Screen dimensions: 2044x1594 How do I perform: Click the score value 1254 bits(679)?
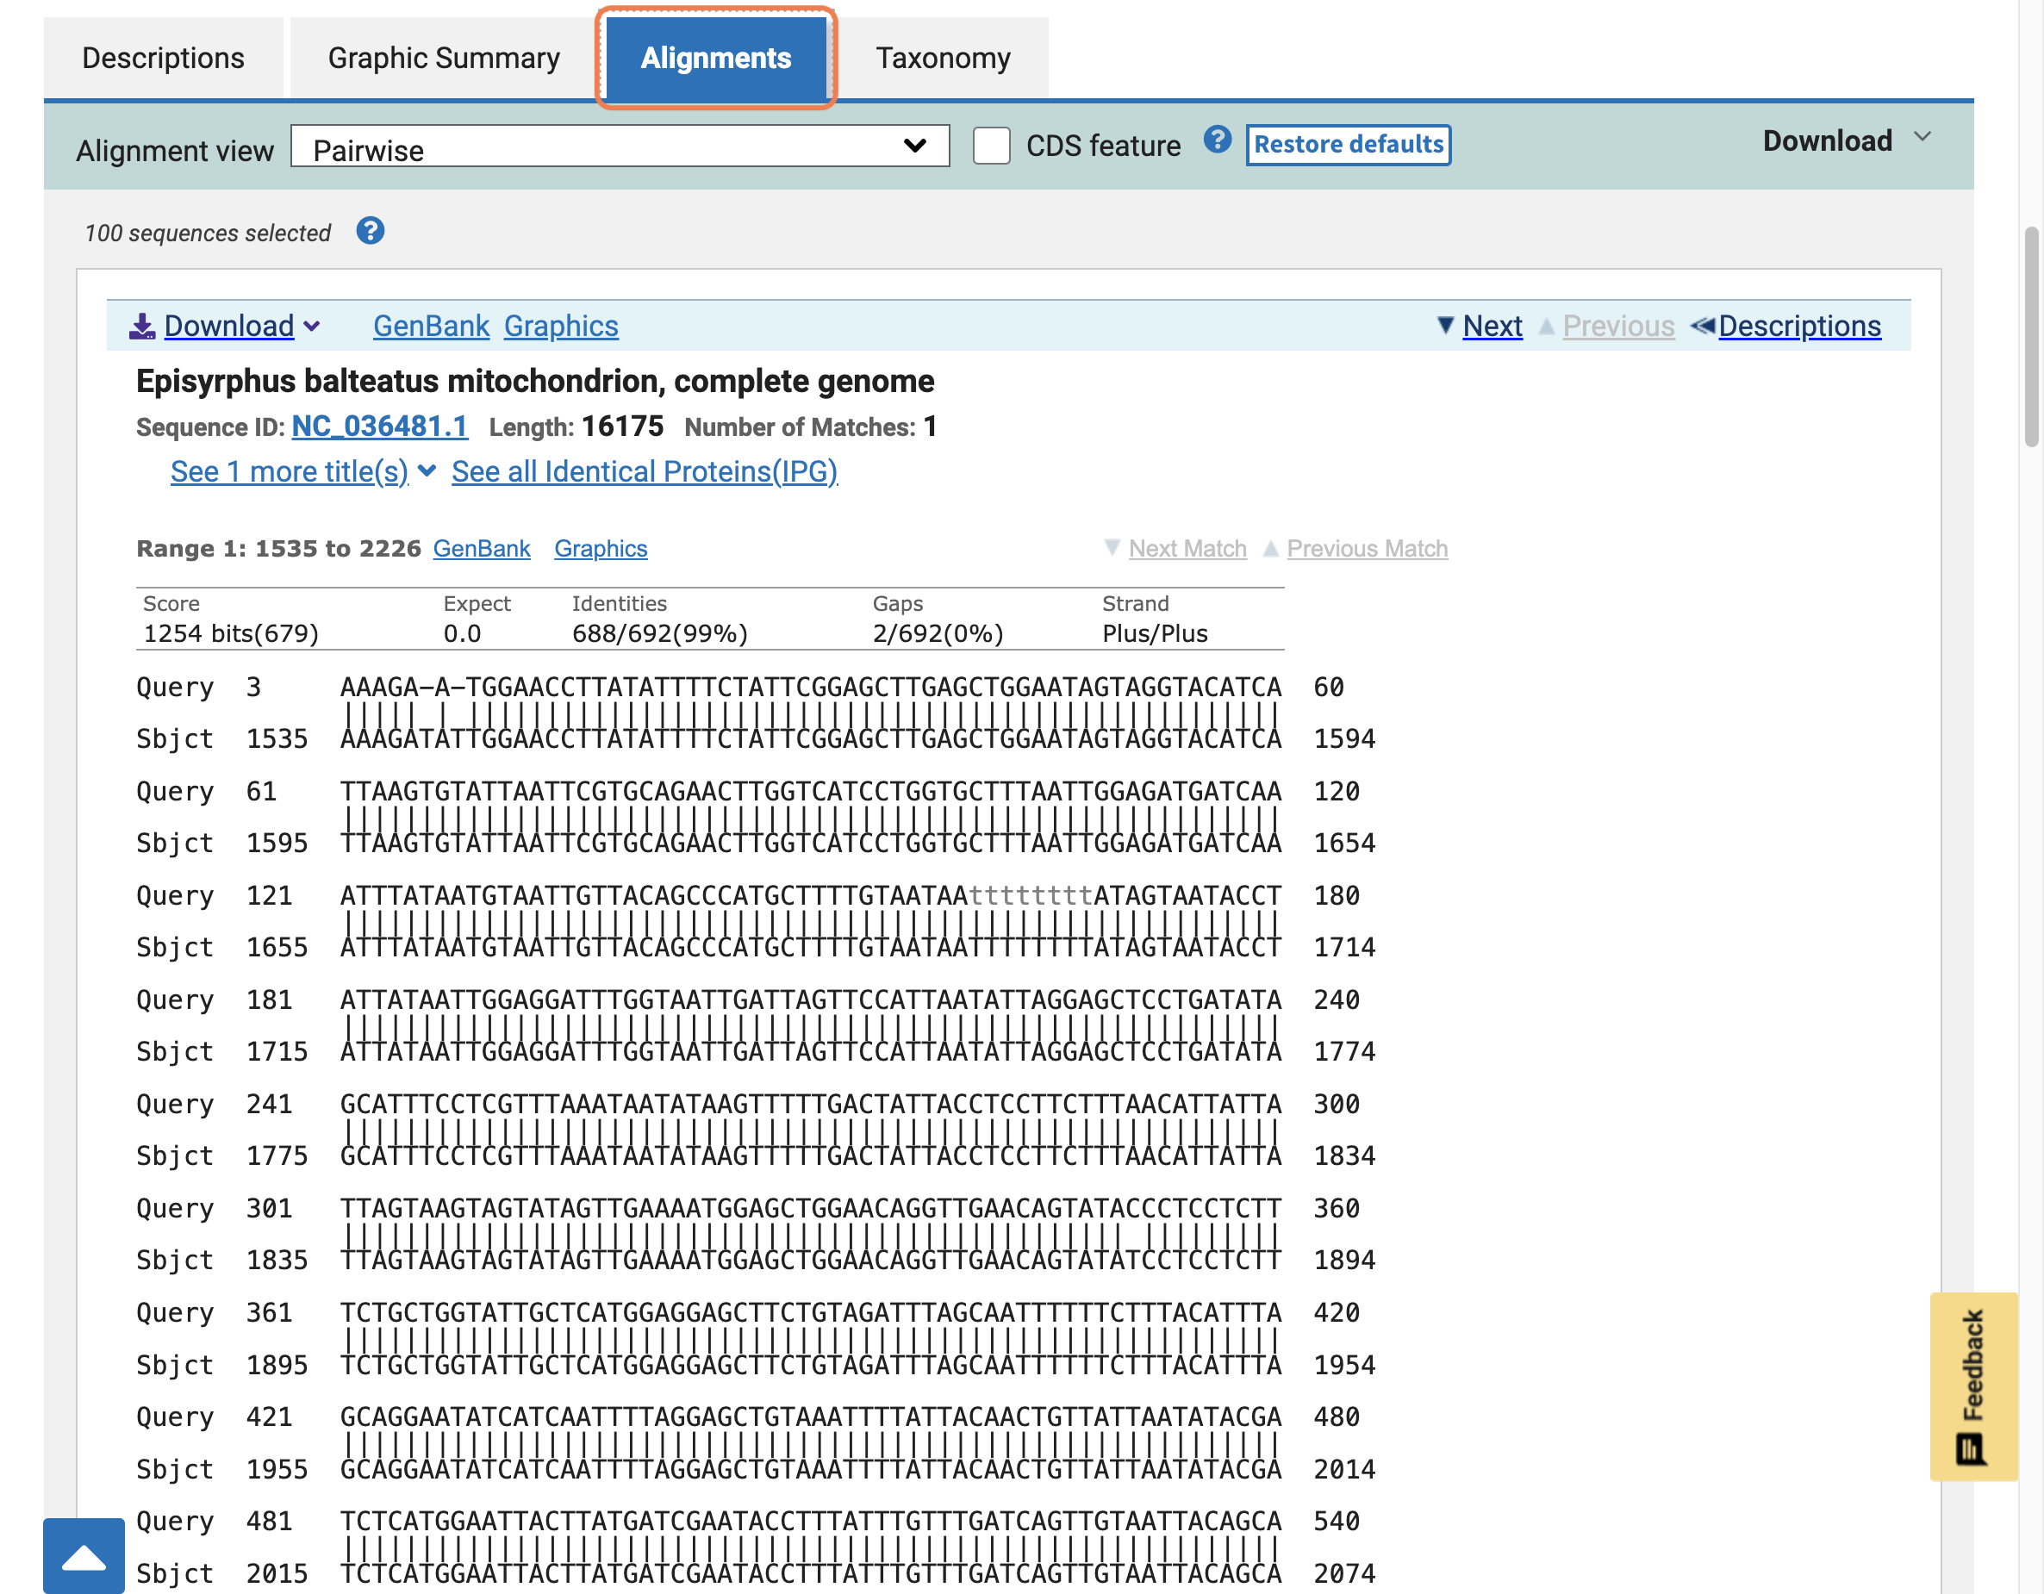tap(231, 633)
